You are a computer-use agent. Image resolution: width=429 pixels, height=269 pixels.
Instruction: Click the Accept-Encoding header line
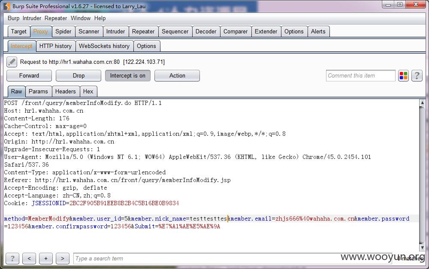(x=55, y=188)
